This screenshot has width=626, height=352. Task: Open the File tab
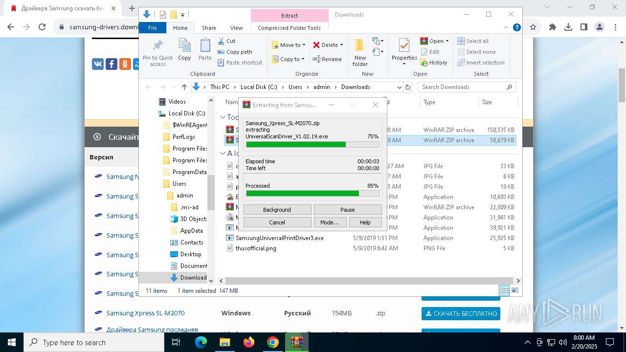(x=153, y=28)
